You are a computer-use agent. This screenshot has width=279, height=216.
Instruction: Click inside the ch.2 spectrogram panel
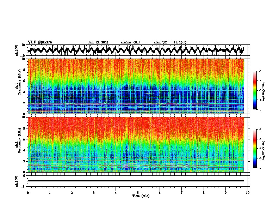(136, 145)
